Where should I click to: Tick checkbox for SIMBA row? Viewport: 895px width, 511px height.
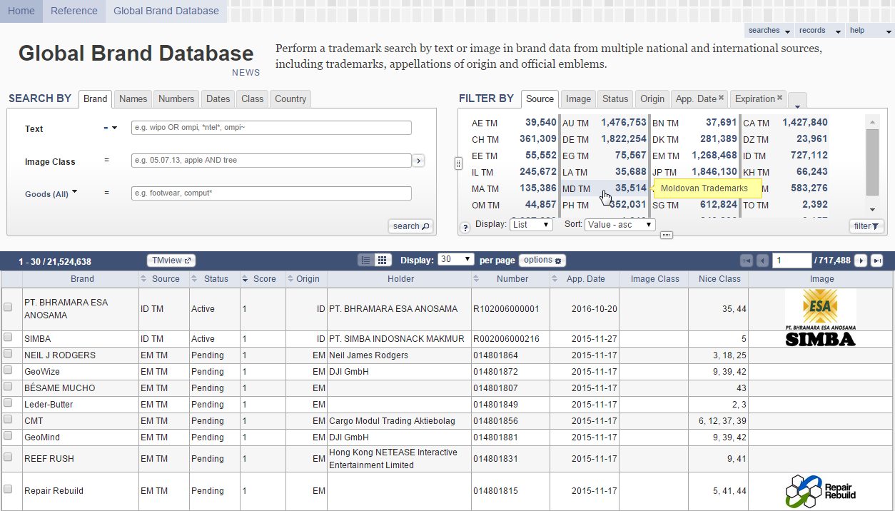9,337
